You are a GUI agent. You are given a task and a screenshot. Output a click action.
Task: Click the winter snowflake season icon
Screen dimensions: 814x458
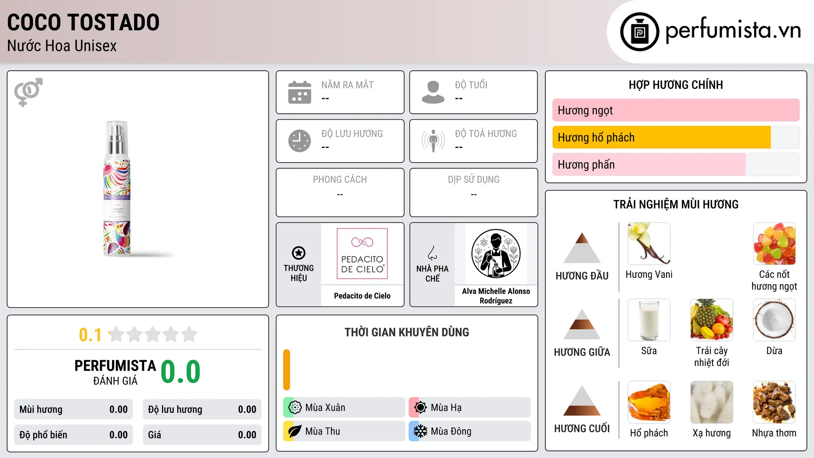pos(421,431)
